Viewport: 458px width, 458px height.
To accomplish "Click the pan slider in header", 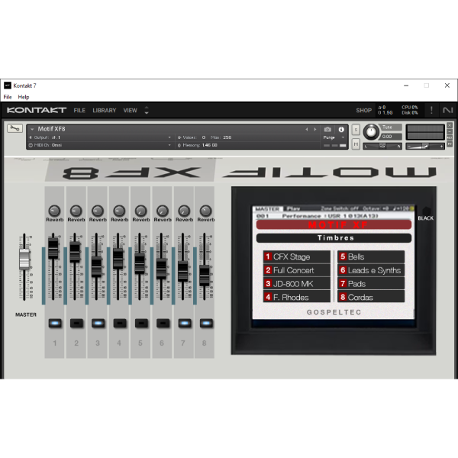I will [x=382, y=146].
